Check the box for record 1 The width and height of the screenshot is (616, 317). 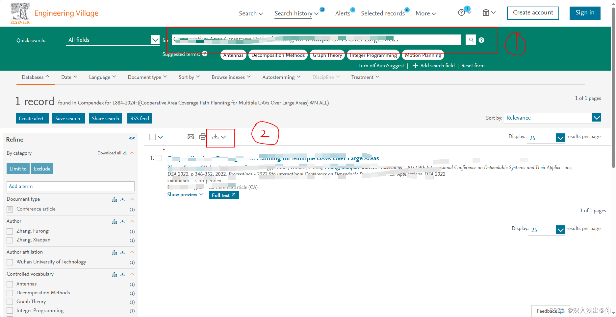tap(159, 158)
